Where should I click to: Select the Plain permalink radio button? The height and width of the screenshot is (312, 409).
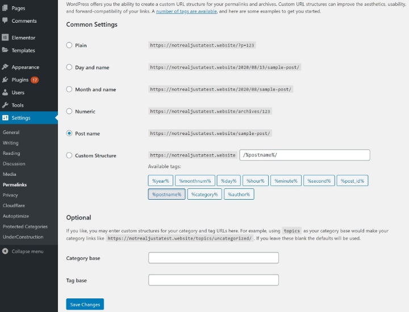pyautogui.click(x=69, y=45)
